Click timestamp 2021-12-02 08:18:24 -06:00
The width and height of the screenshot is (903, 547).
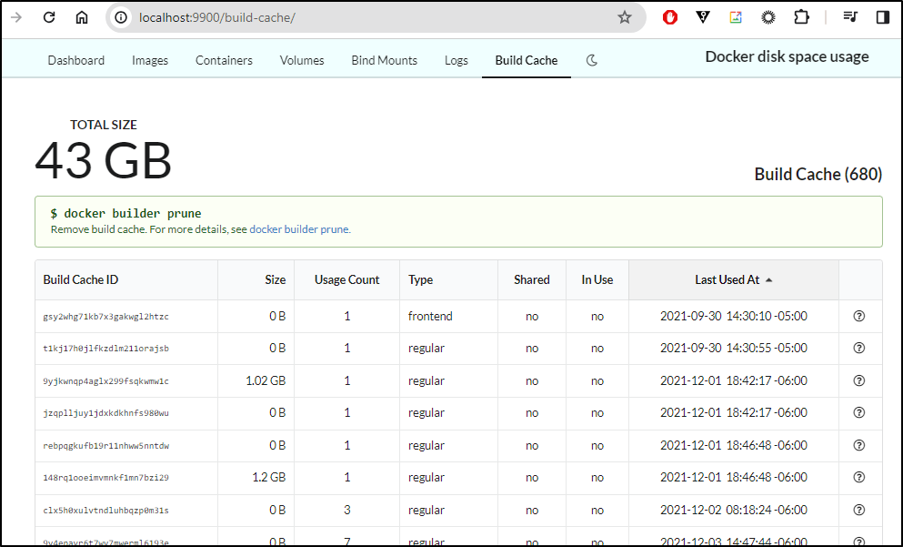(734, 510)
